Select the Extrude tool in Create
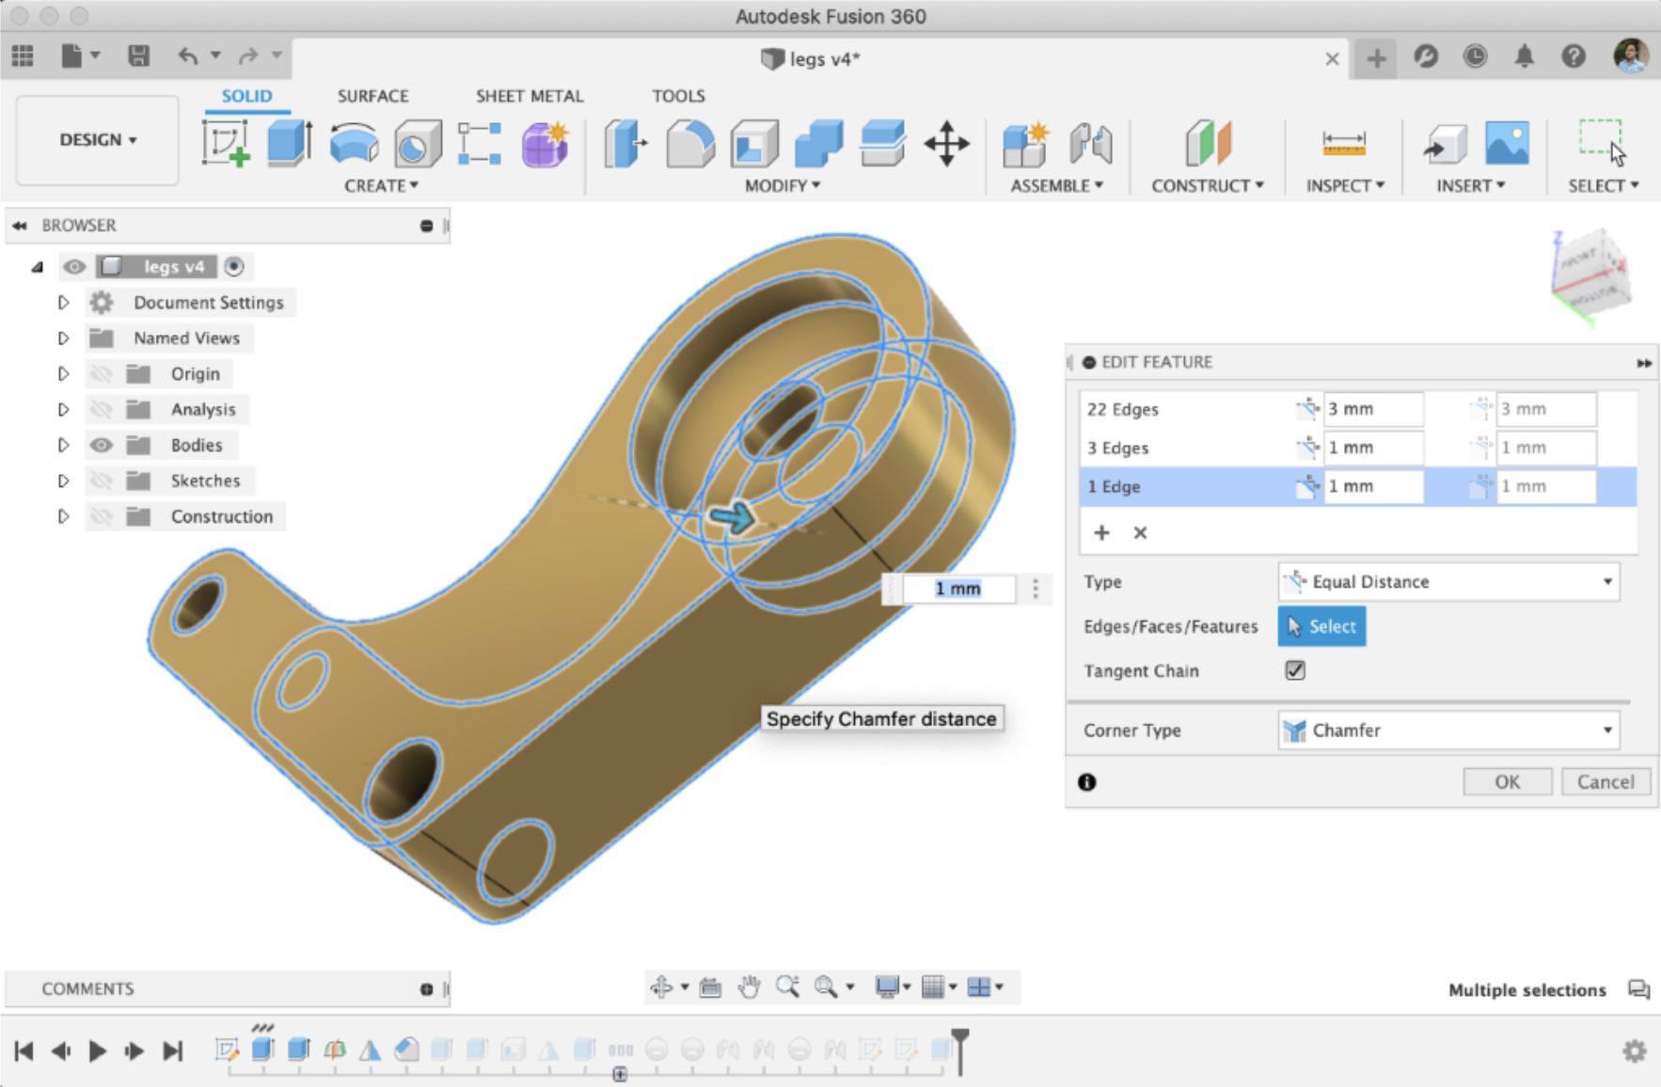The height and width of the screenshot is (1087, 1661). (289, 144)
